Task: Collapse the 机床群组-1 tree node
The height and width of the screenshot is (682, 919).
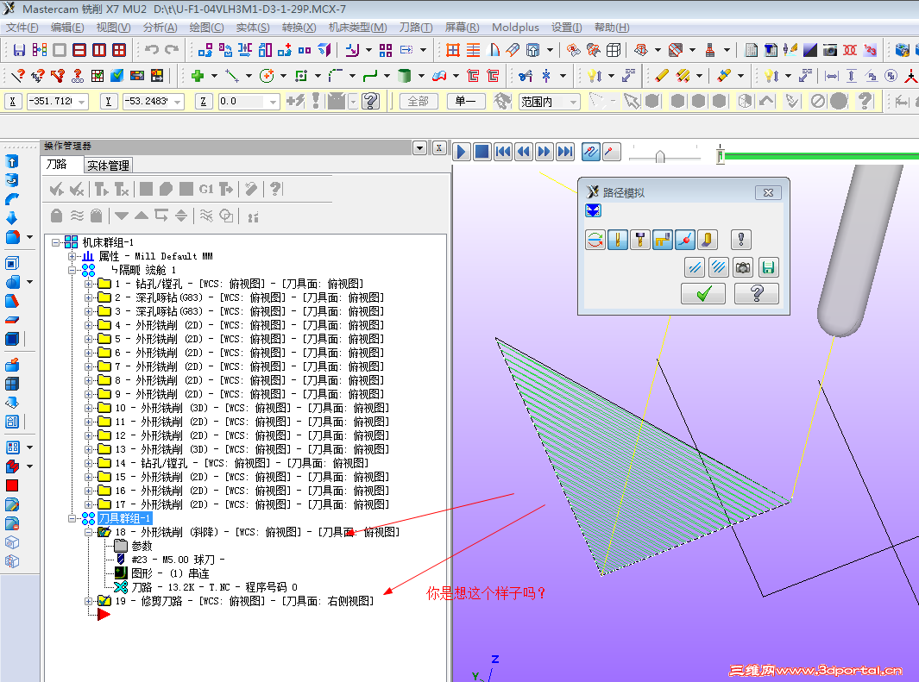Action: point(56,241)
